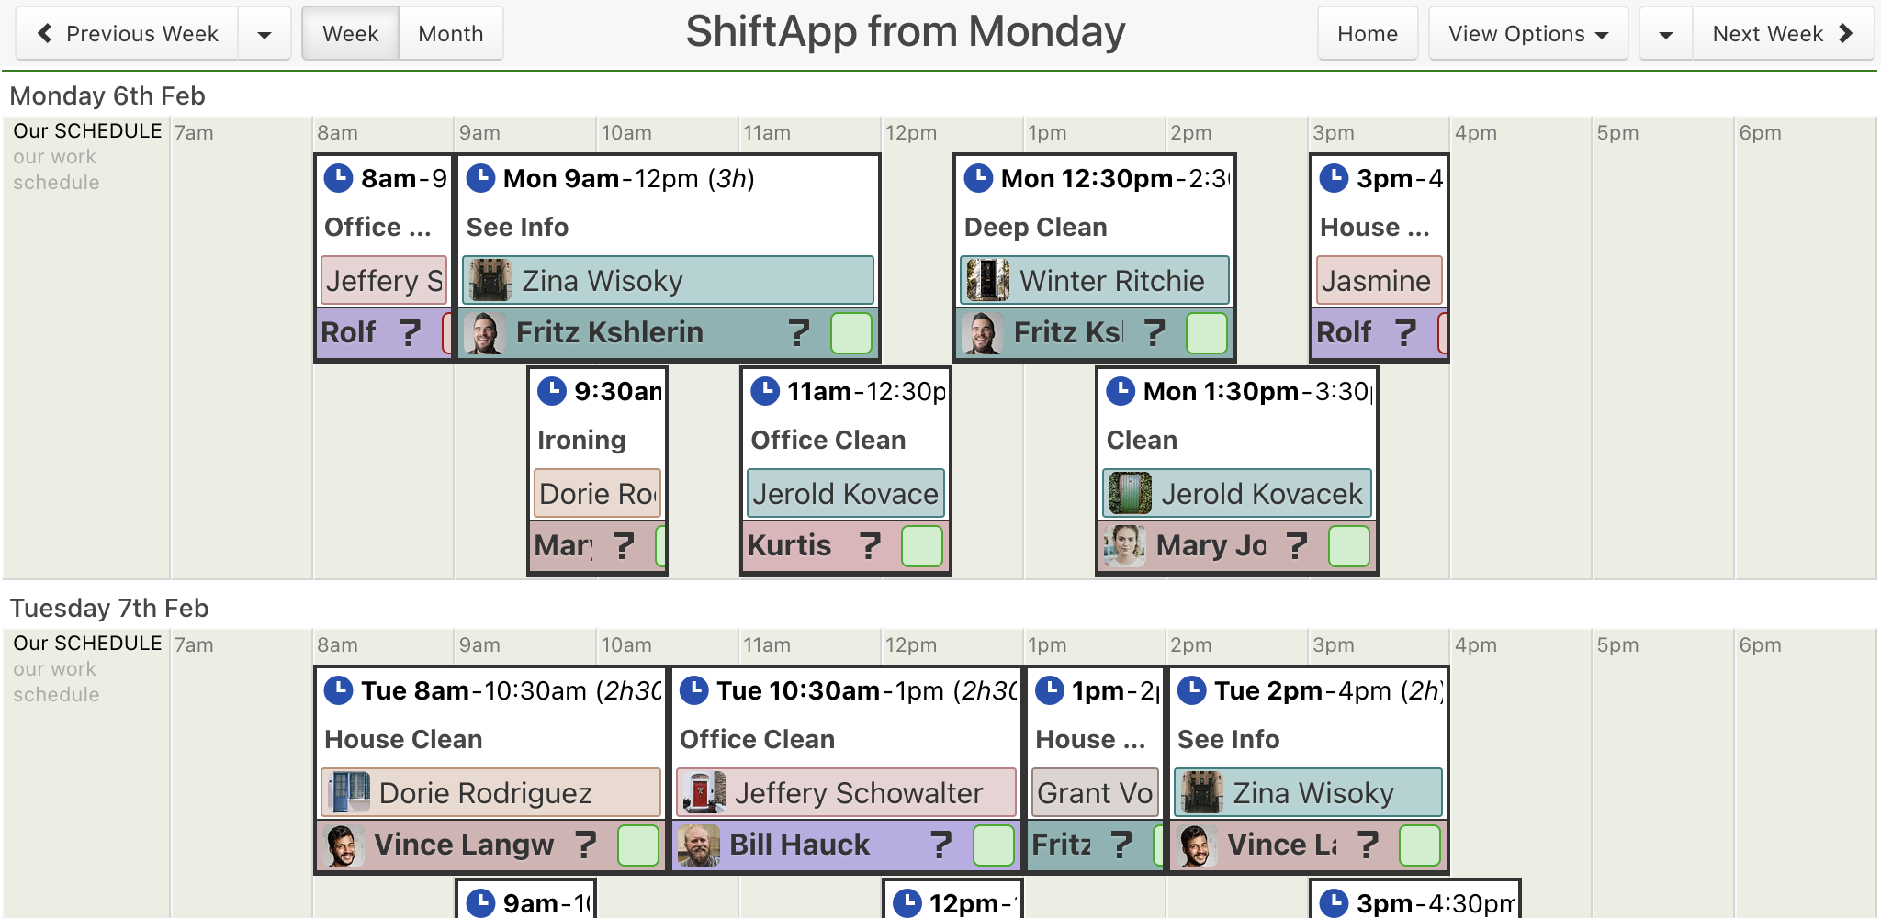Image resolution: width=1881 pixels, height=918 pixels.
Task: Click Dorie Rodriguez client thumbnail on Tuesday
Action: click(x=350, y=793)
